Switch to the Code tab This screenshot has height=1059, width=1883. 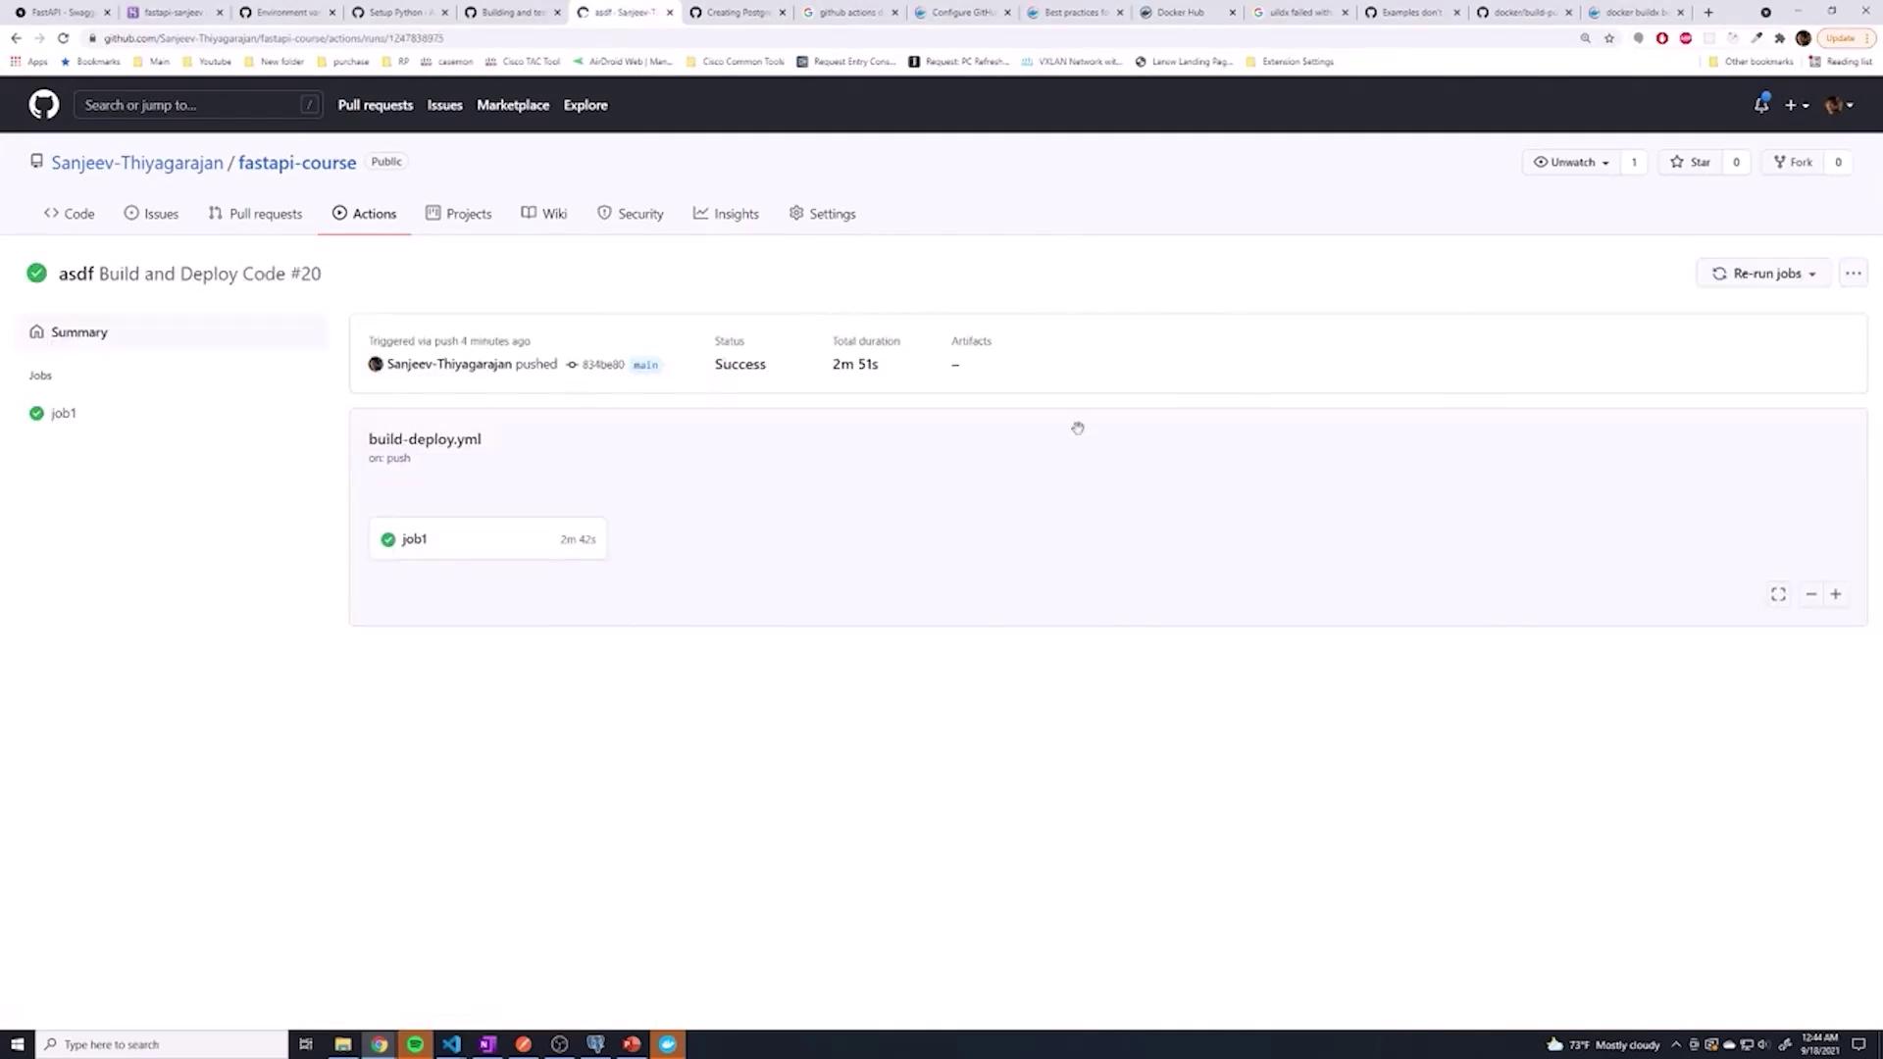[x=69, y=214]
